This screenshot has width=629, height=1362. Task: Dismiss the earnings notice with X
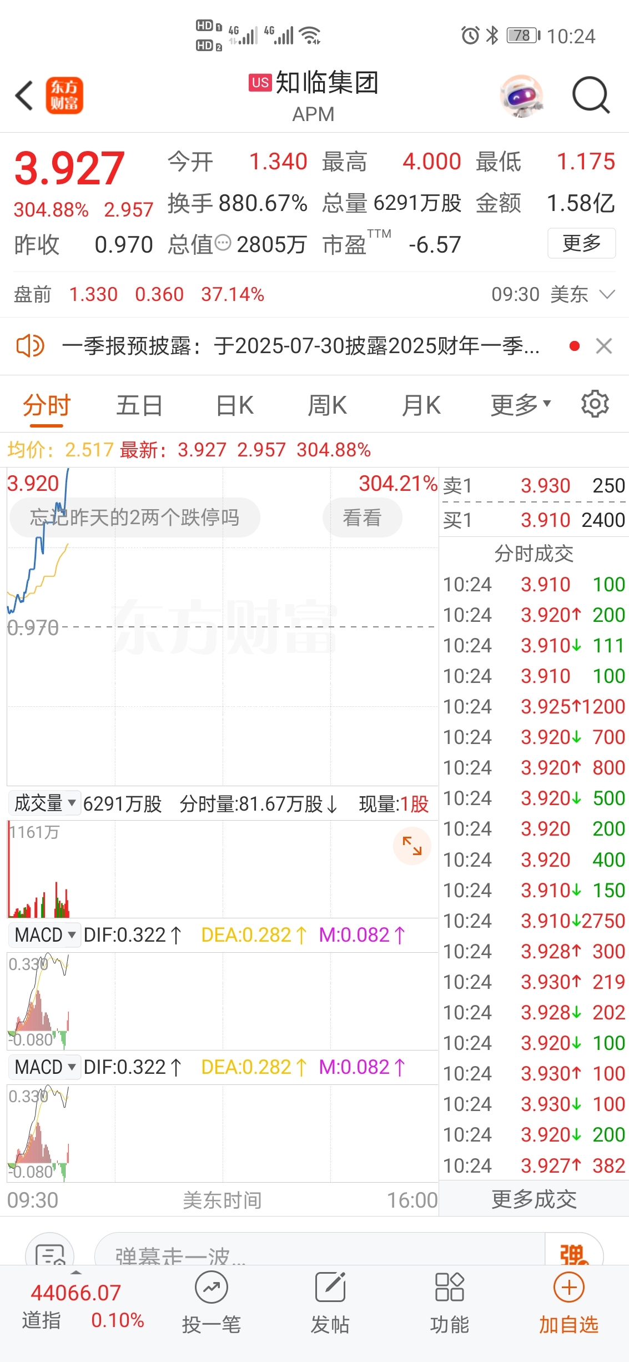[604, 346]
